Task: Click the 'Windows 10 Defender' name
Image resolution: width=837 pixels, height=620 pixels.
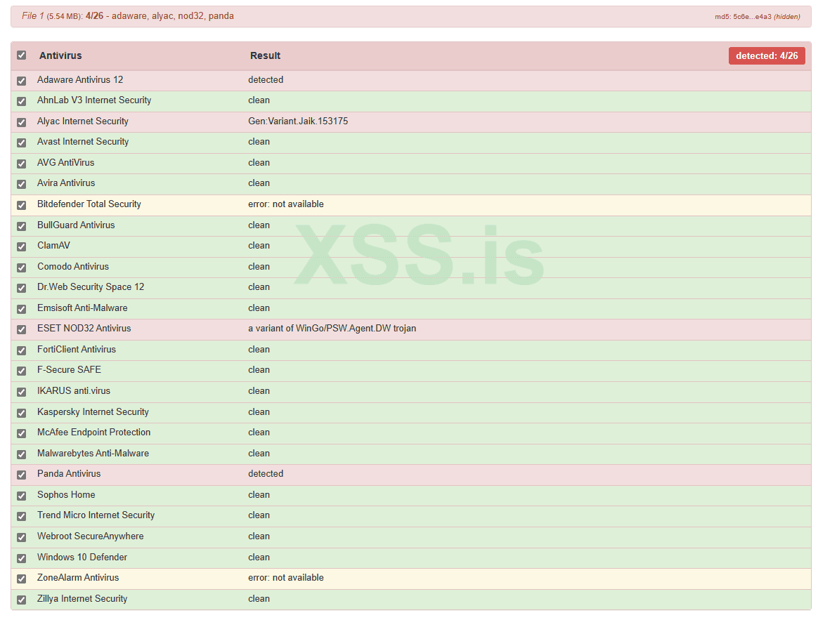Action: pos(82,557)
